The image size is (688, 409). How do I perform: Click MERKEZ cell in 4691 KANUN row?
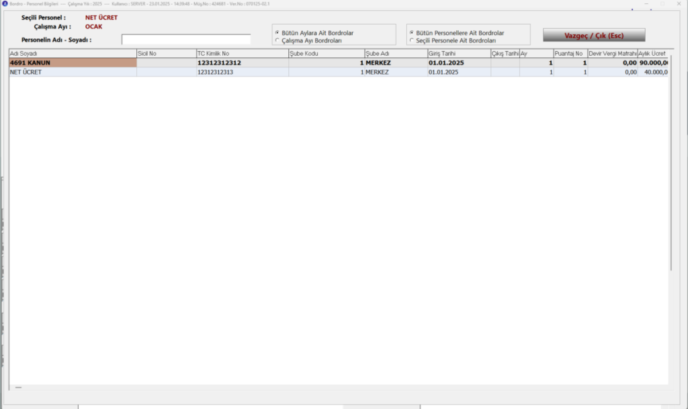click(x=396, y=63)
